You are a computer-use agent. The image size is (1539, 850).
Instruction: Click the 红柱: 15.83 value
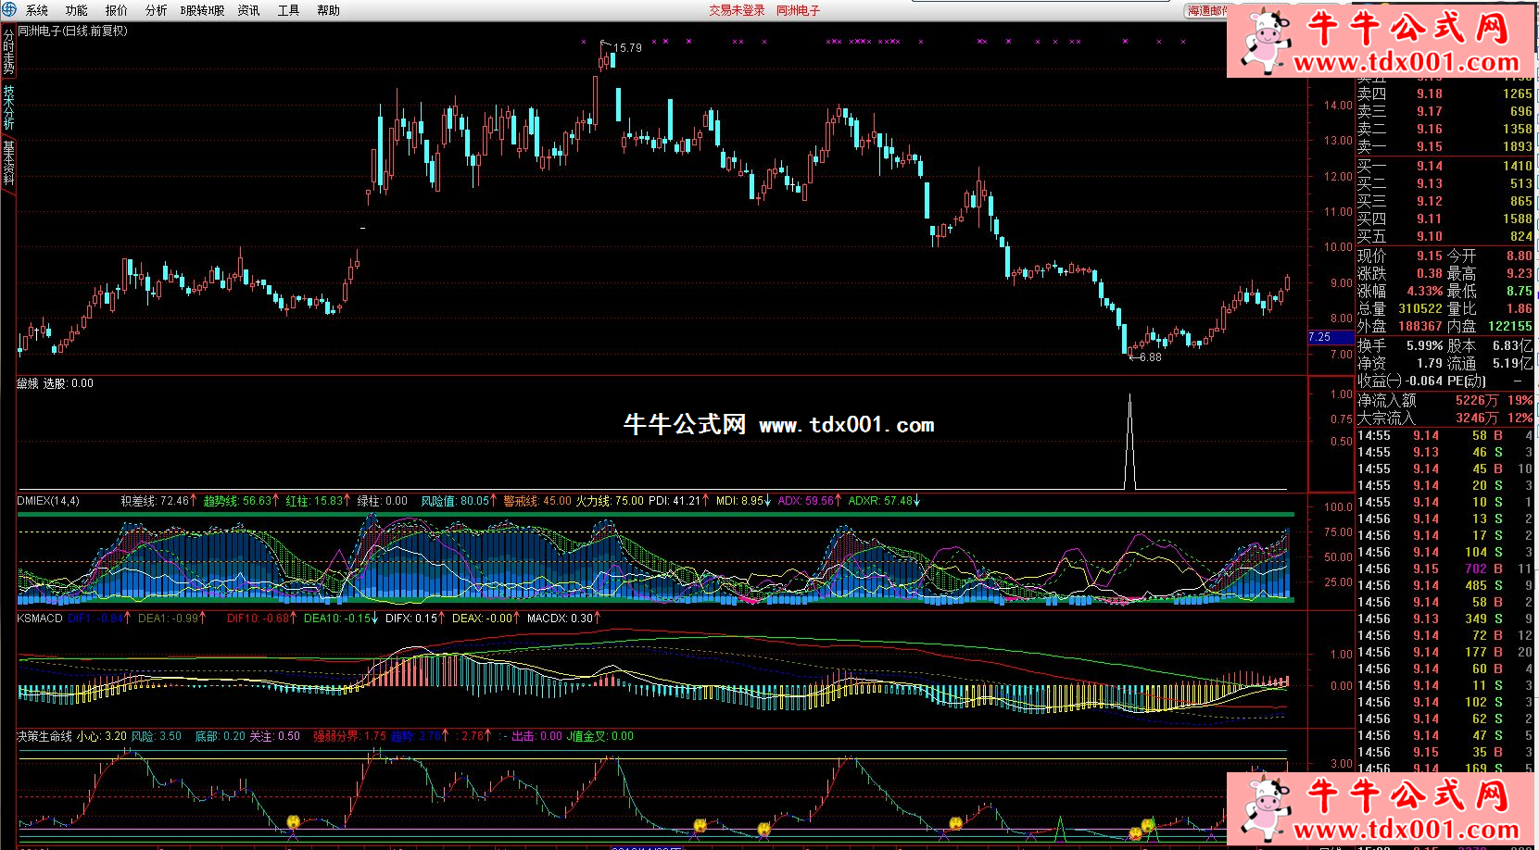[314, 501]
